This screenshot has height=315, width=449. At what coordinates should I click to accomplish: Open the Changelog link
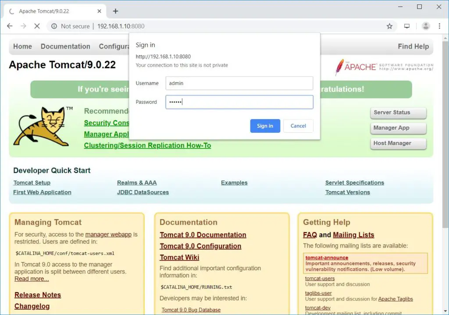point(32,306)
